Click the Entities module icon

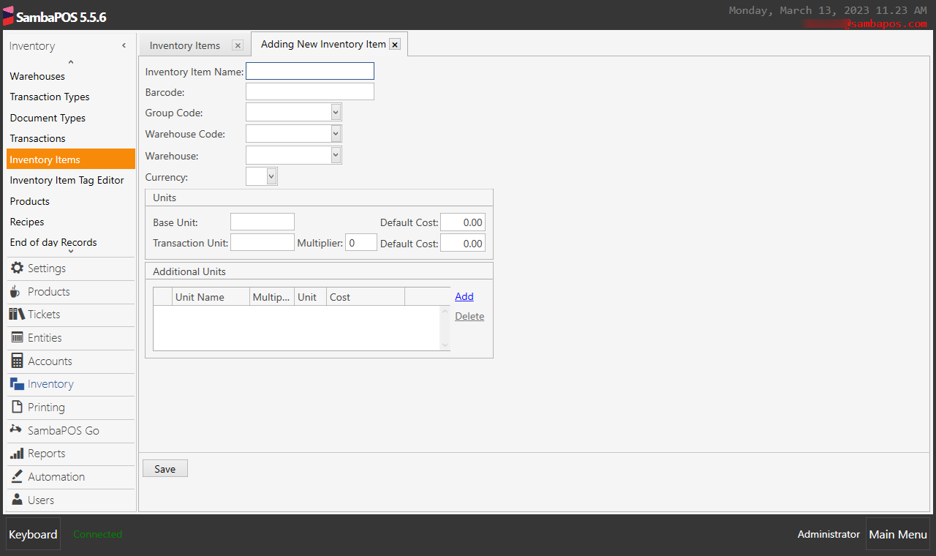pos(16,337)
